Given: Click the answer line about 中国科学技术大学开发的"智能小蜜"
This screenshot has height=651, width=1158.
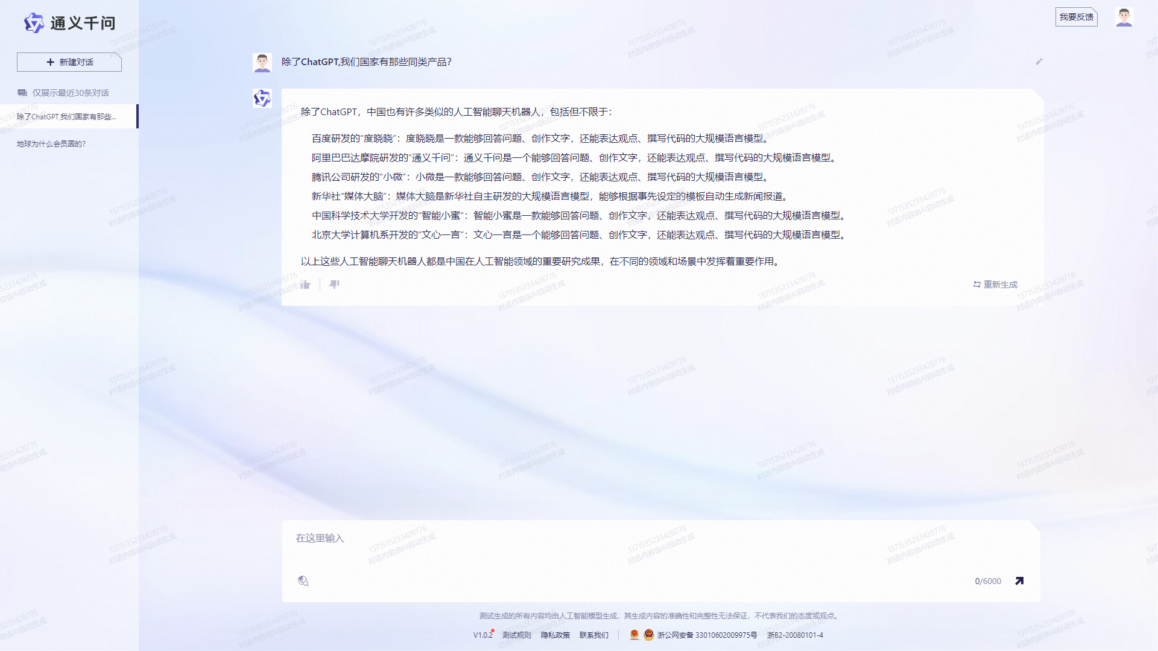Looking at the screenshot, I should [580, 216].
